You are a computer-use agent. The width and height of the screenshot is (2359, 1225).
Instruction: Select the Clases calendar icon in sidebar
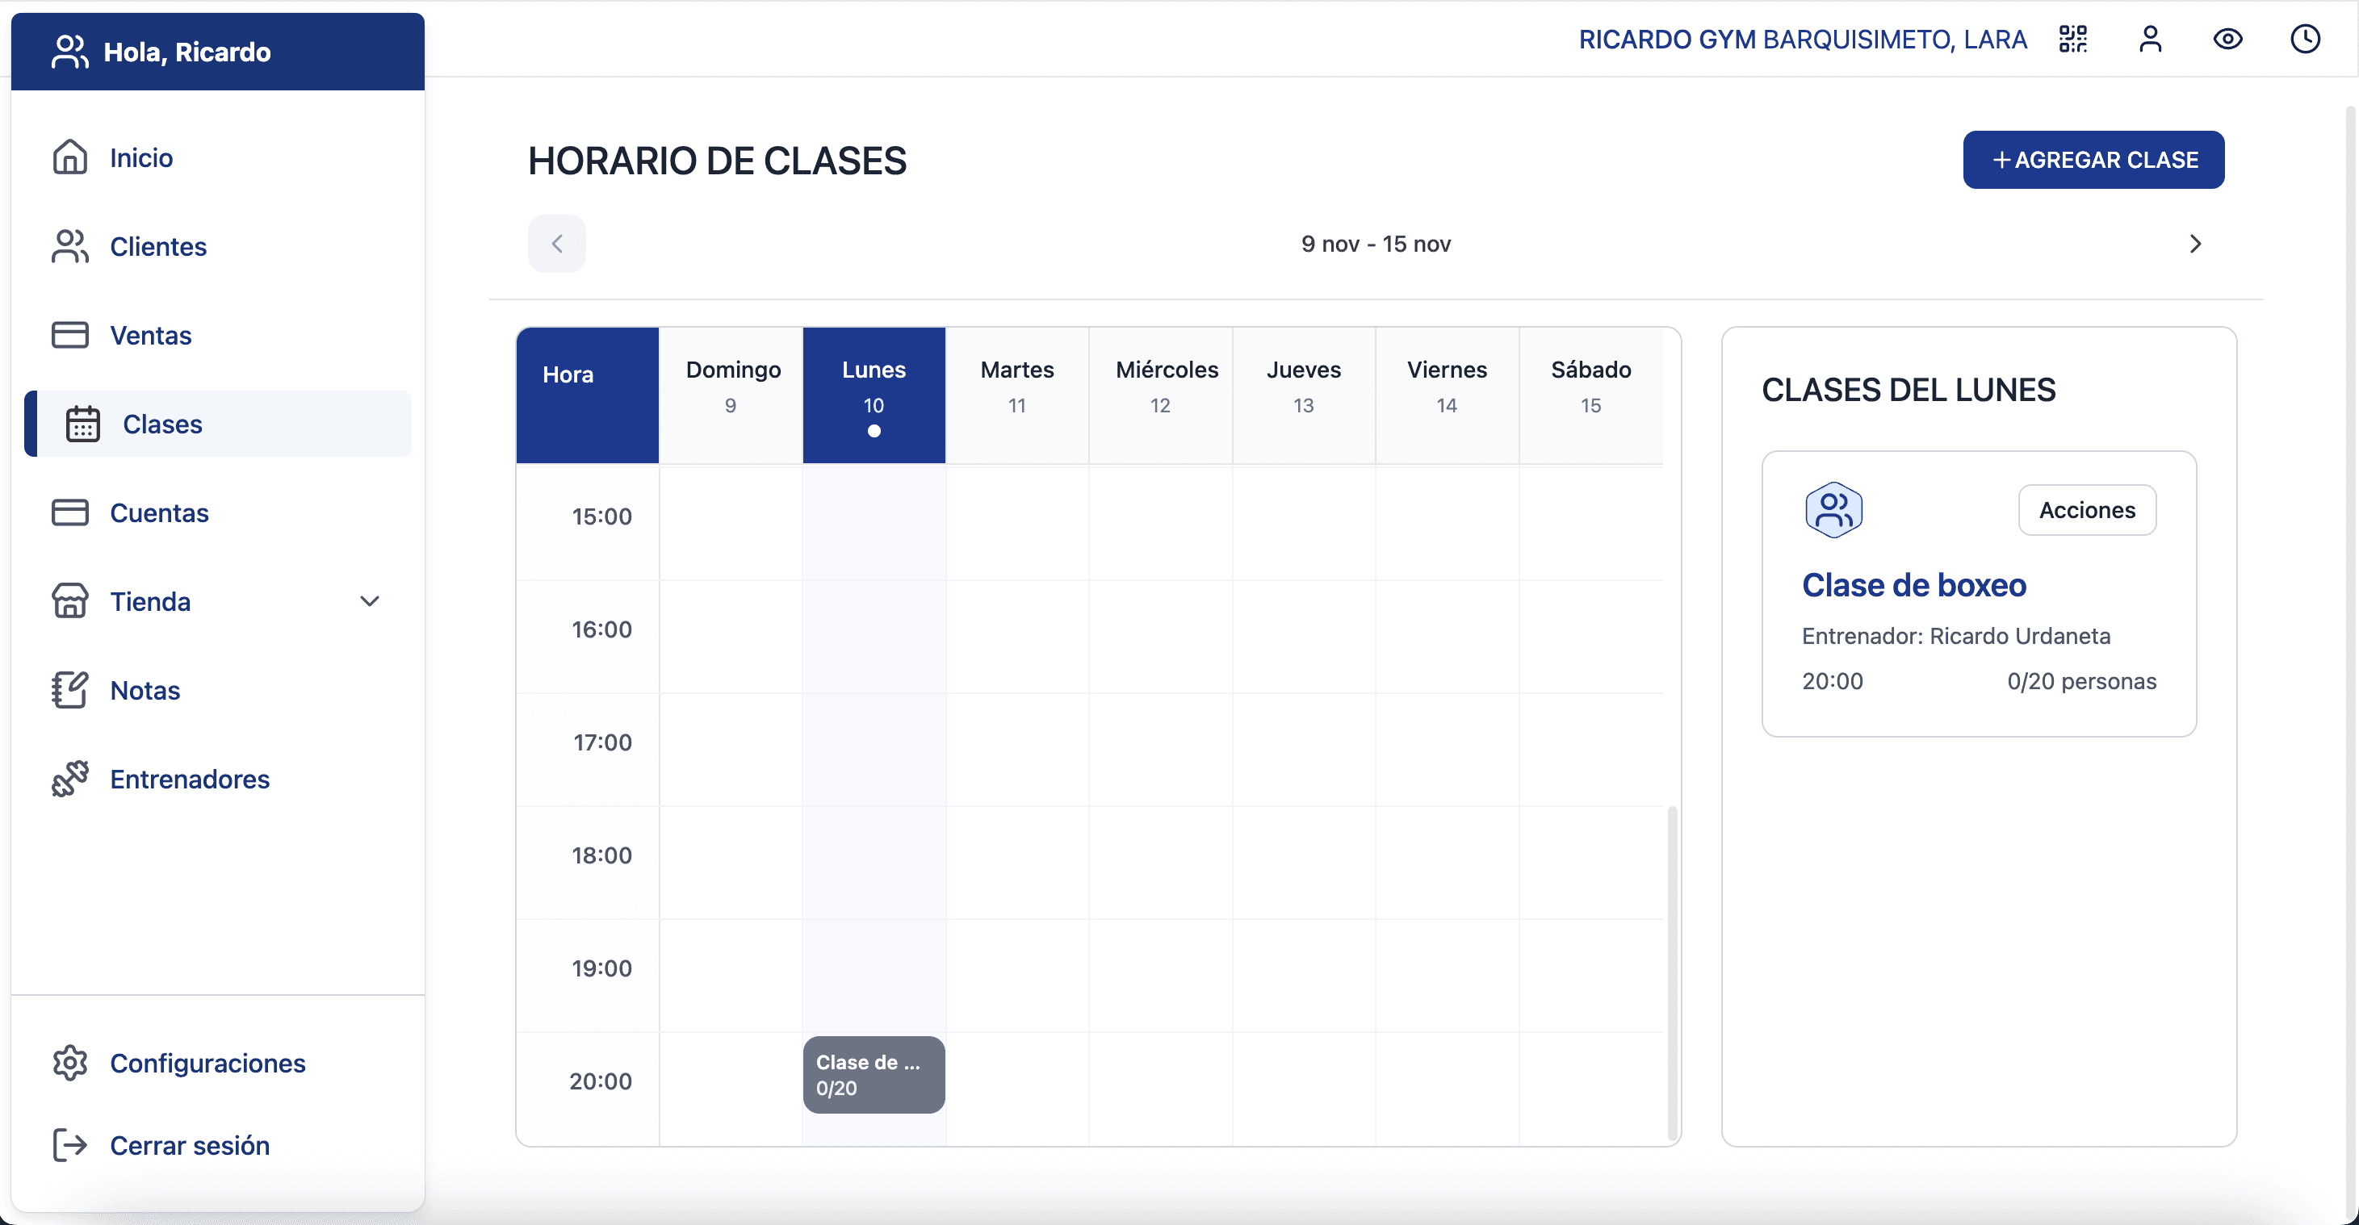pyautogui.click(x=81, y=424)
